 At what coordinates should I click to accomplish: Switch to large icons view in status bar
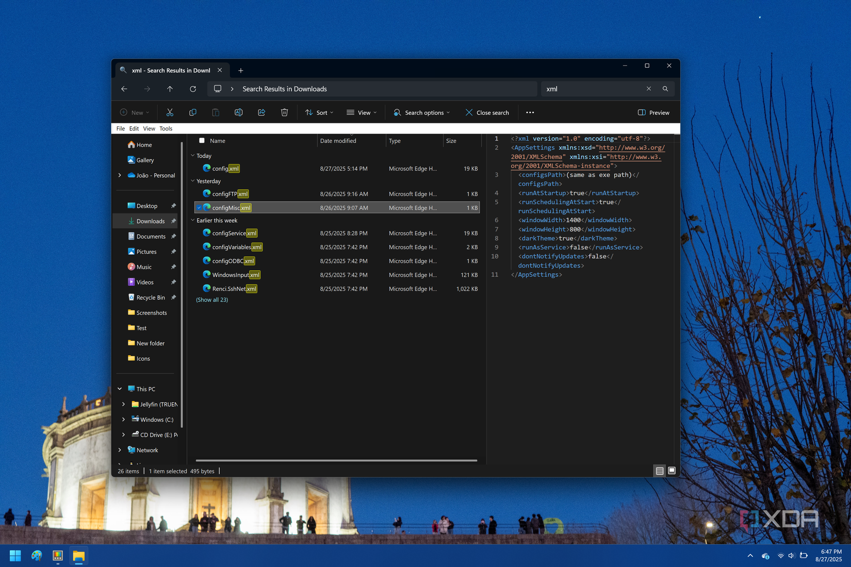(671, 471)
